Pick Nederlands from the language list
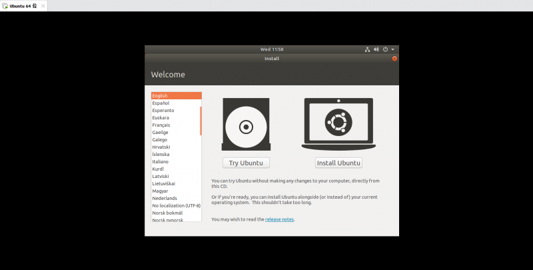 click(x=176, y=199)
